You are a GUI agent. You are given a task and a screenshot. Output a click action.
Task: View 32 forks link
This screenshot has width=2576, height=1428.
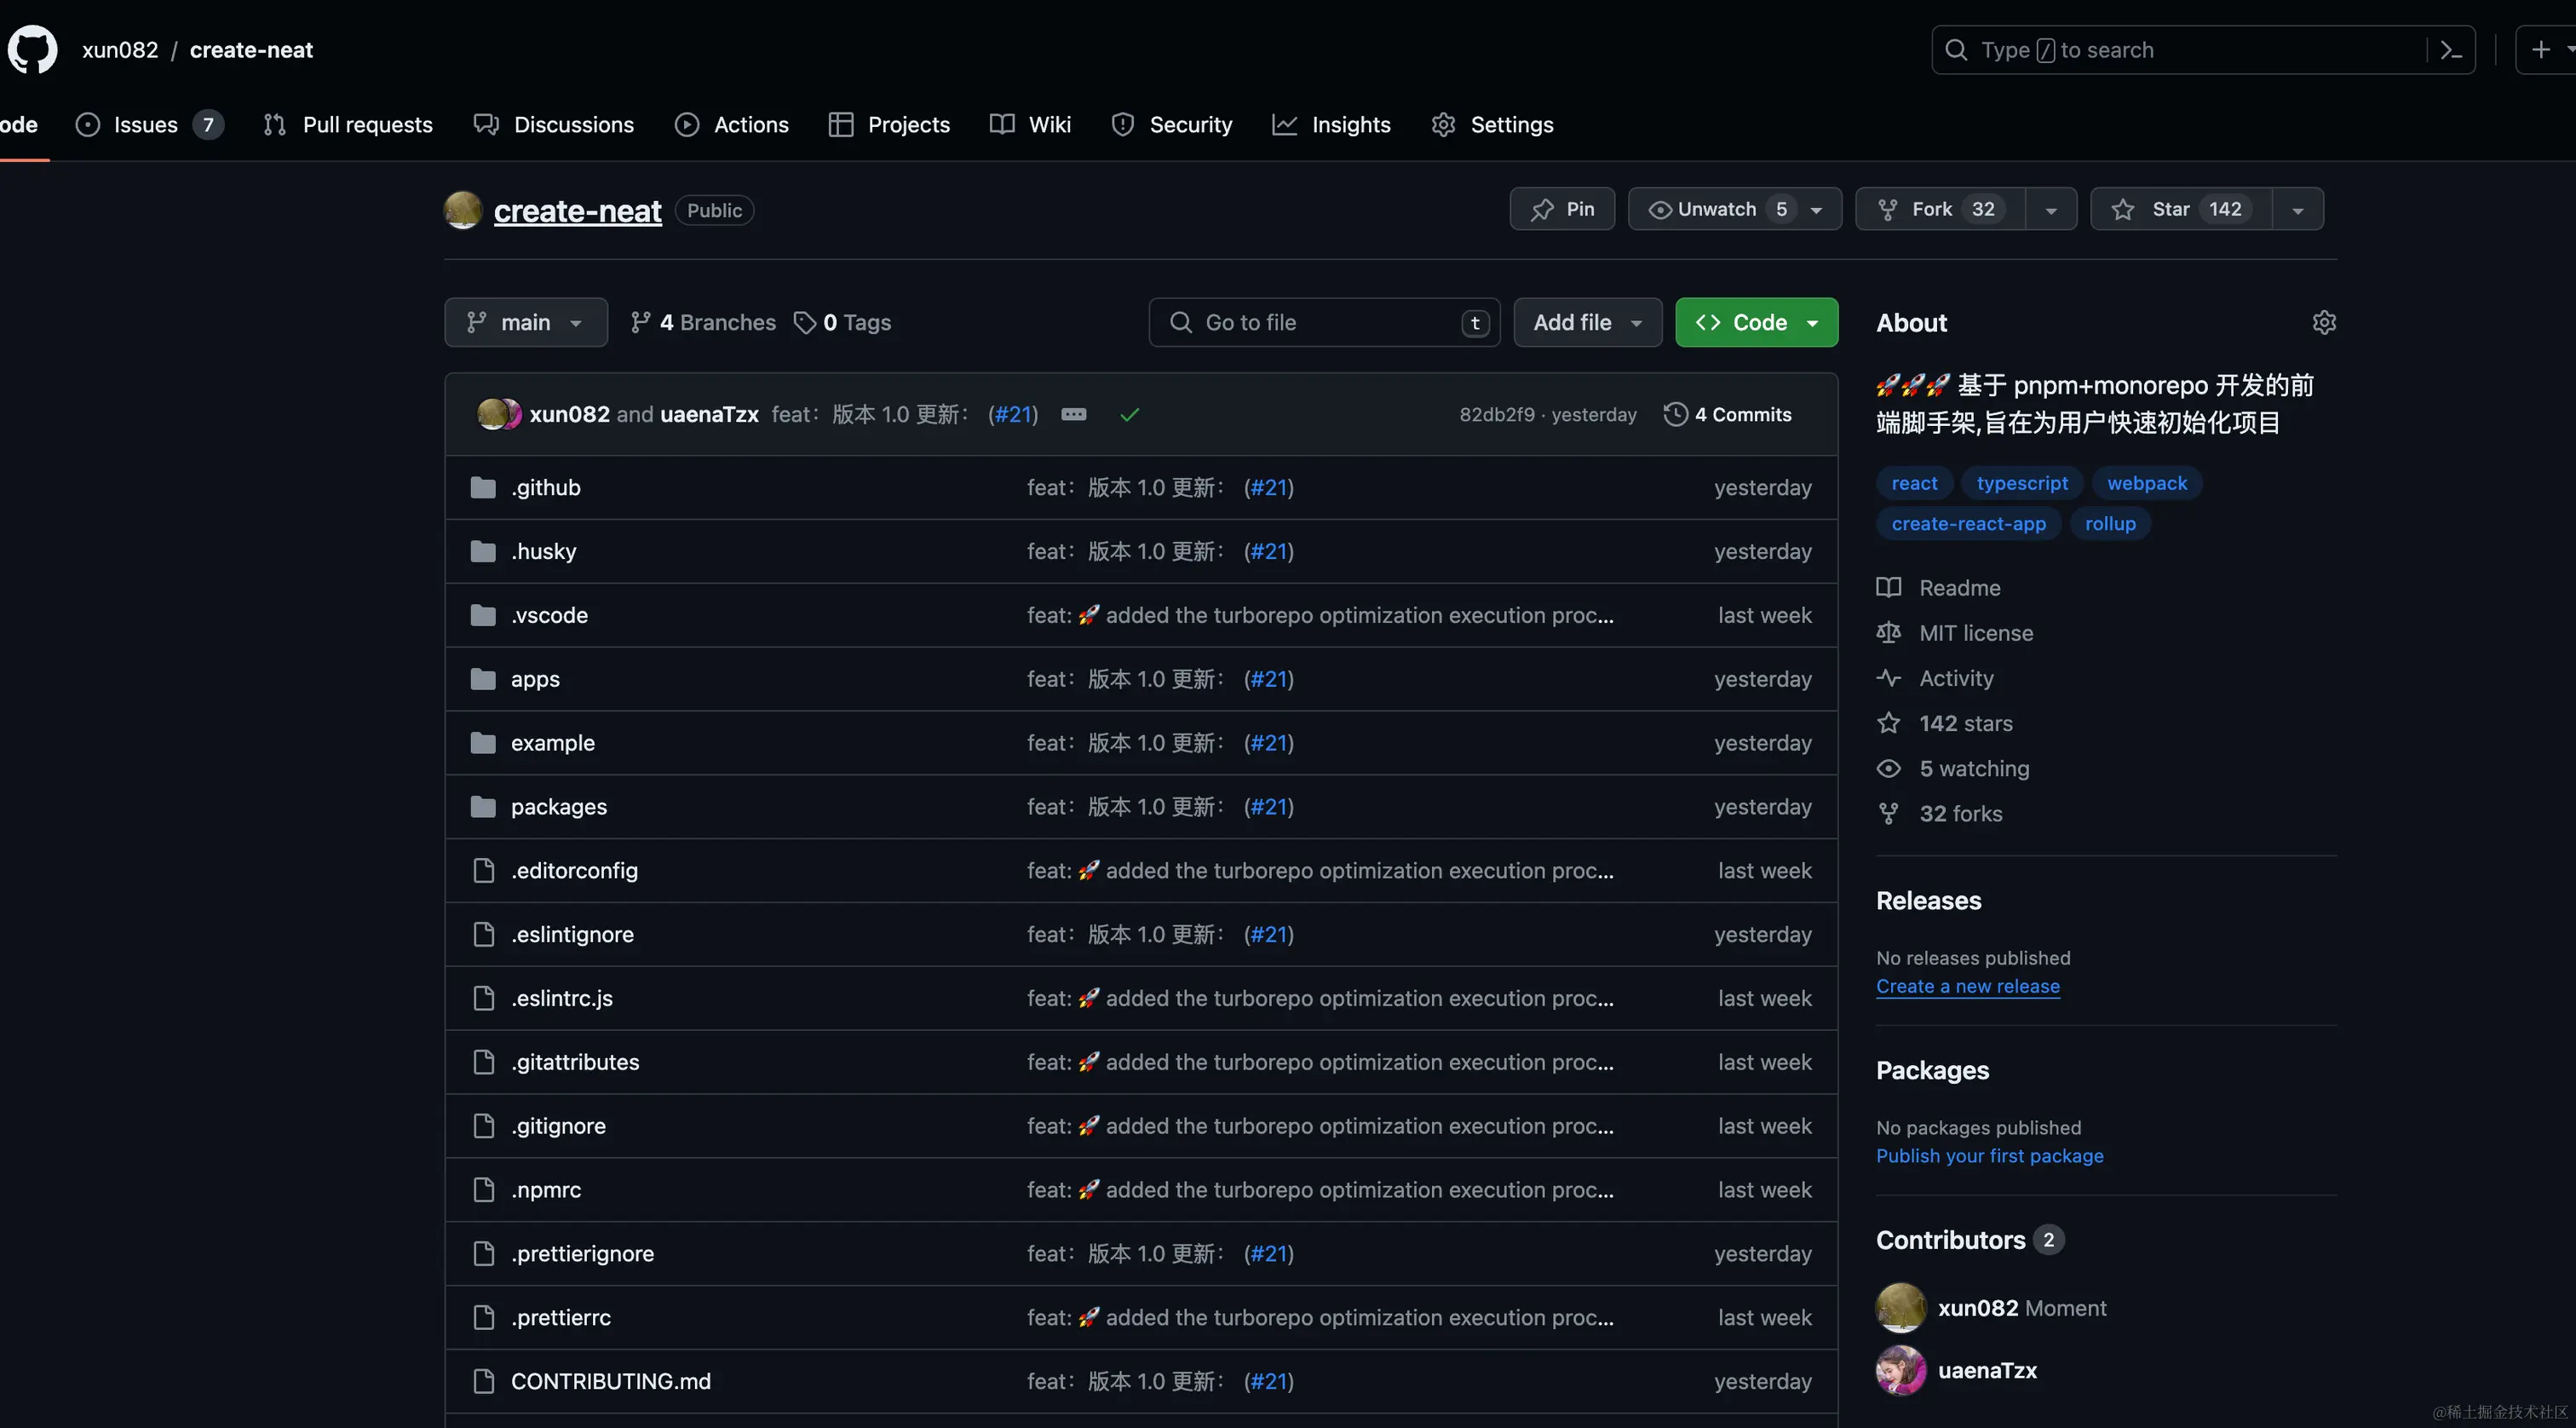pyautogui.click(x=1940, y=812)
